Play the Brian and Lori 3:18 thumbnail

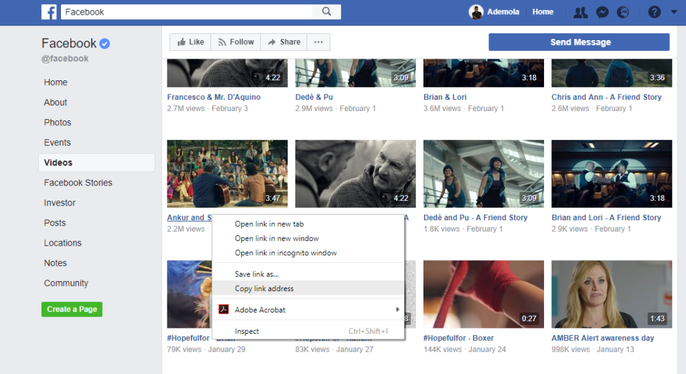(612, 173)
